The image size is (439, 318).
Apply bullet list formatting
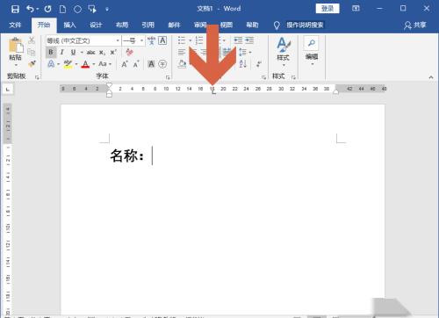182,40
